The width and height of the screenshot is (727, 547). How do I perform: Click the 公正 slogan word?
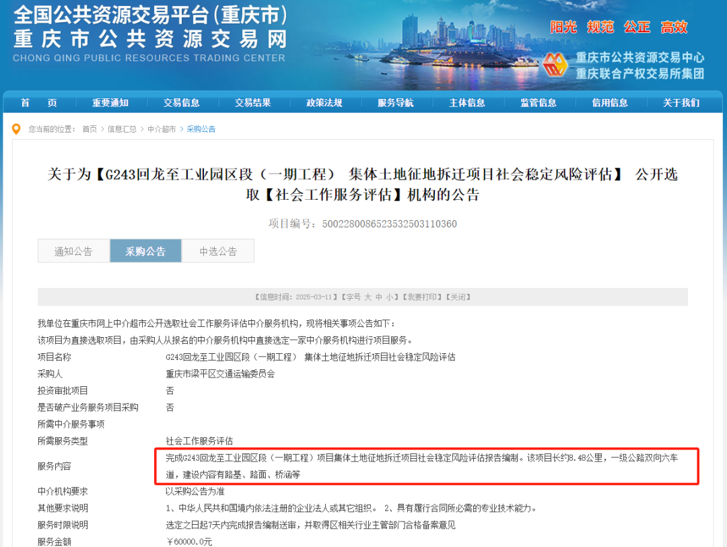tap(637, 28)
